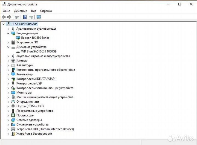
Task: Click the Forward arrow toolbar icon
Action: [9, 17]
